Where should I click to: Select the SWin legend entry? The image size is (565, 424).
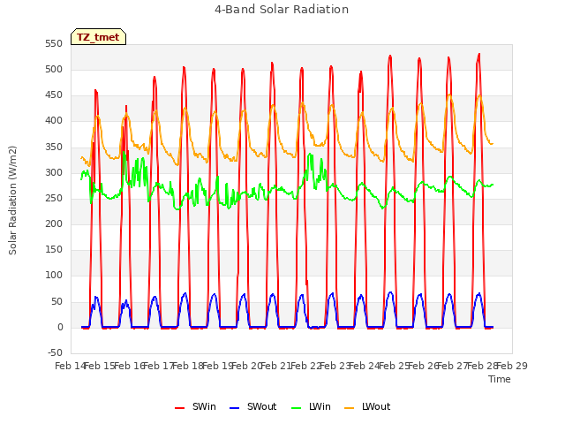[x=195, y=406]
